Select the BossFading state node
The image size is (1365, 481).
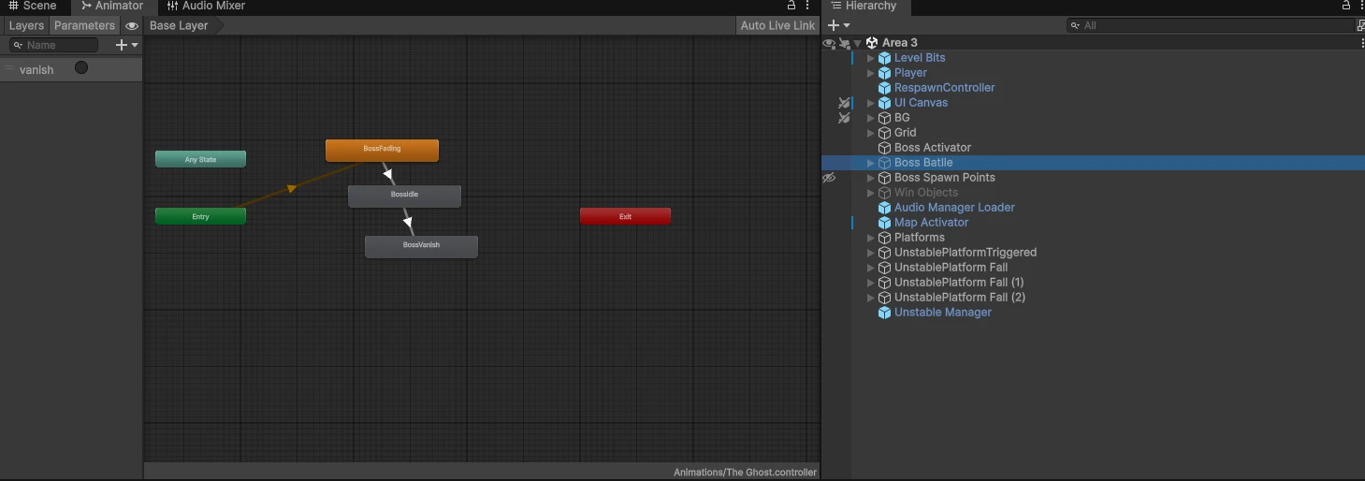[382, 150]
